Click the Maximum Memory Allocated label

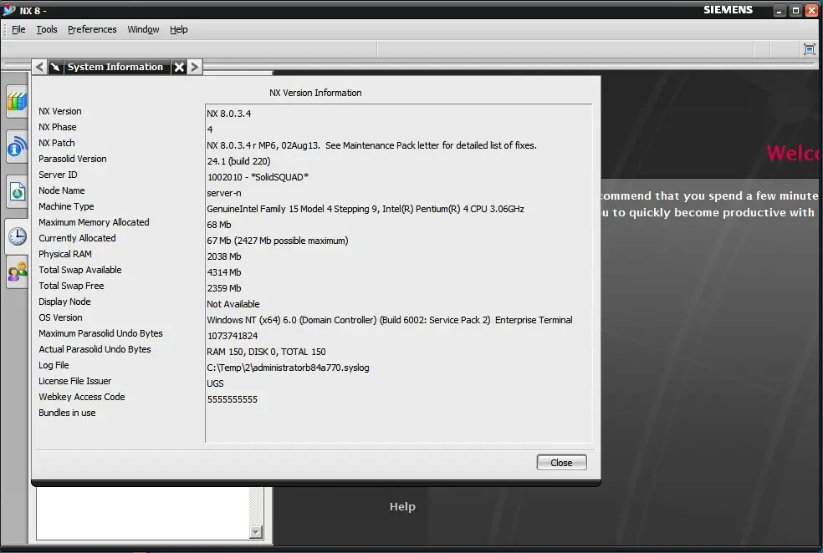[x=94, y=222]
